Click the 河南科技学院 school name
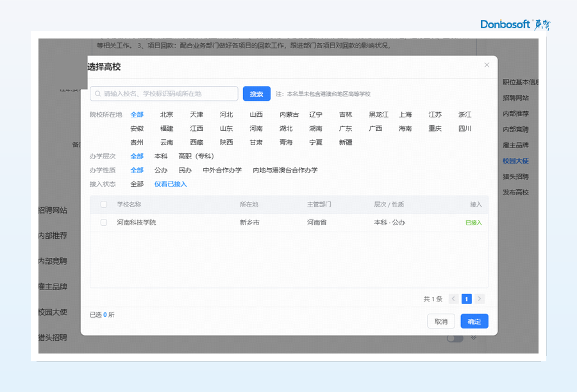Screen dimensions: 577x392 137,223
